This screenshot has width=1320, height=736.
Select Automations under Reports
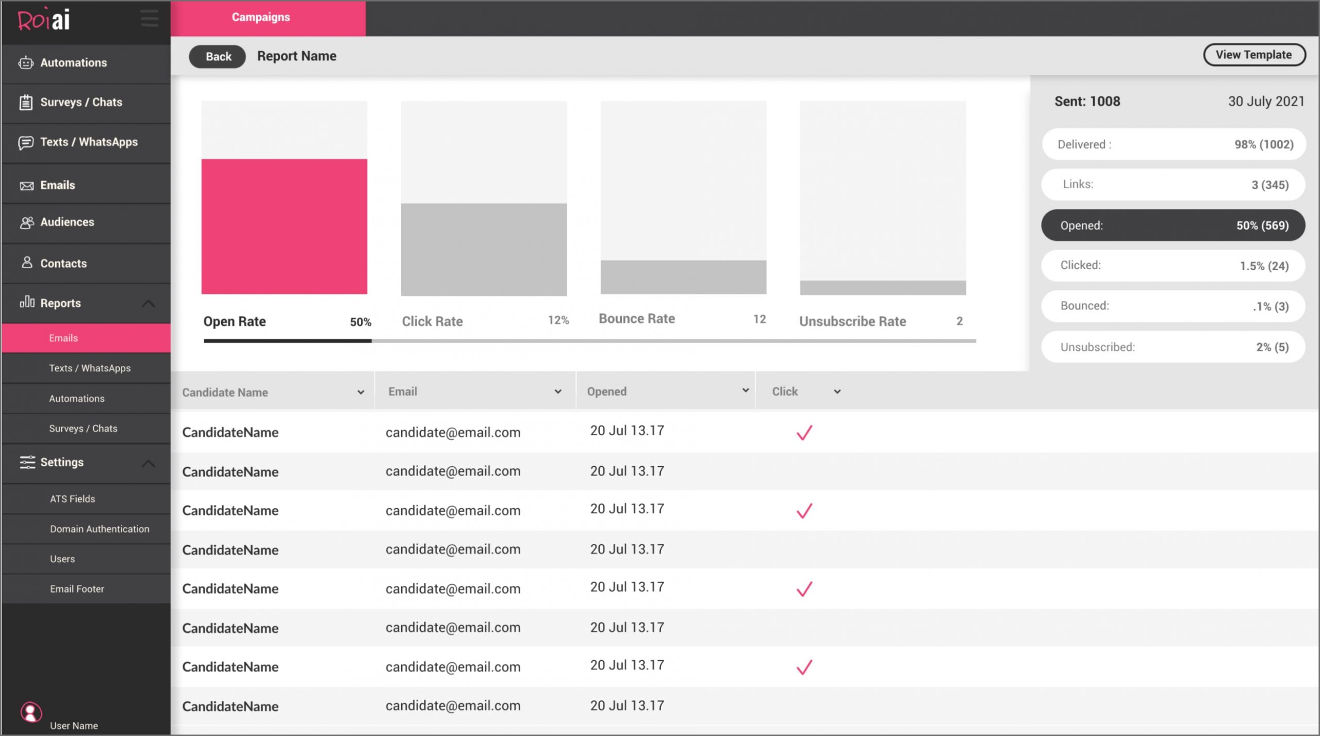[86, 399]
